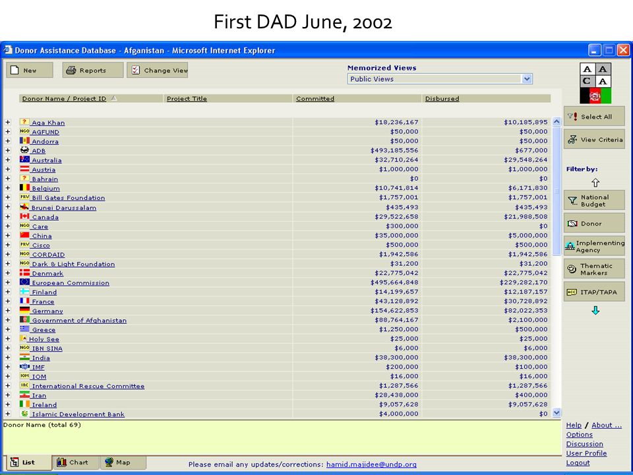Click the list scrollbar up arrow
The width and height of the screenshot is (633, 475).
click(x=557, y=121)
